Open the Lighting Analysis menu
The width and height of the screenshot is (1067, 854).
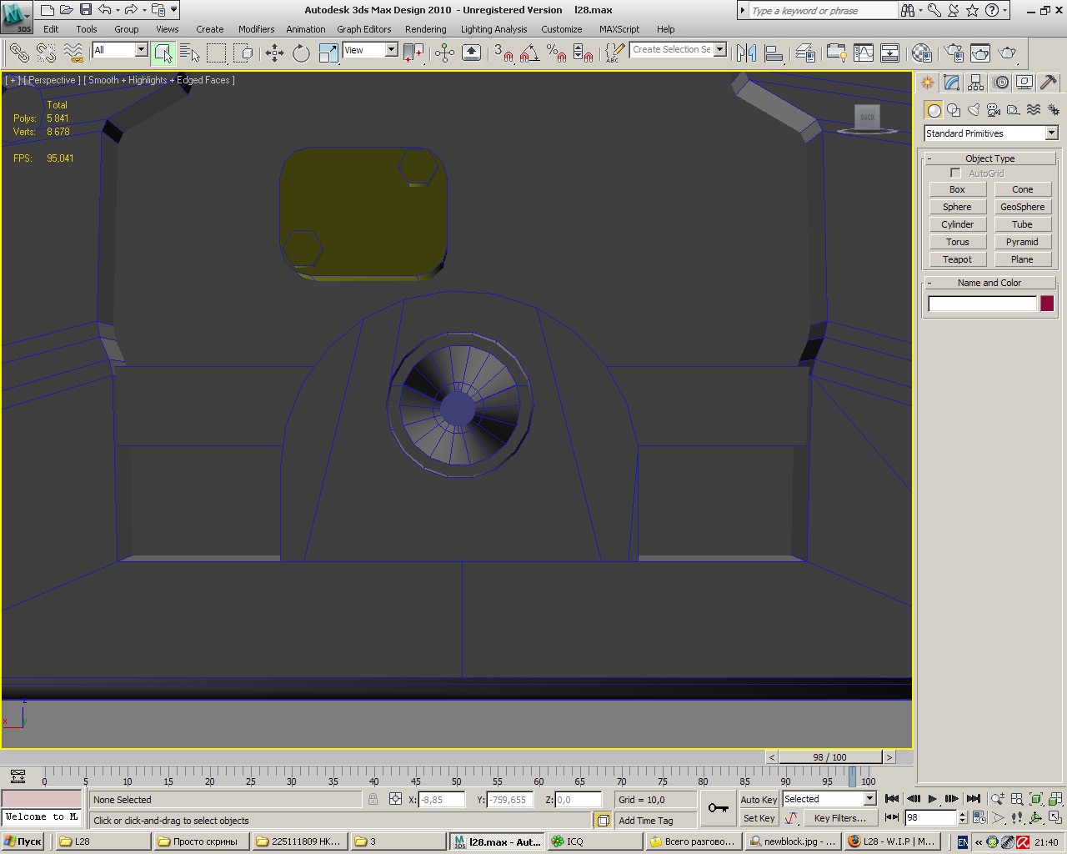(x=493, y=29)
